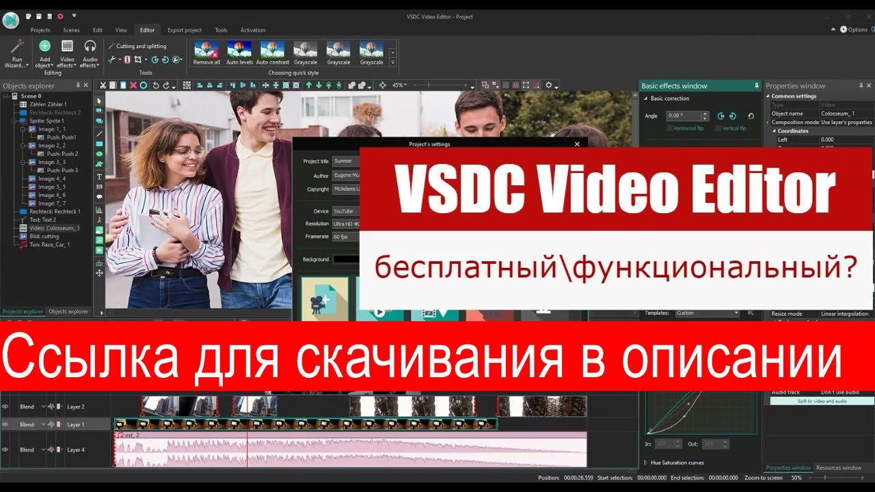The image size is (875, 492).
Task: Apply the Auto levels quick style
Action: coord(239,53)
